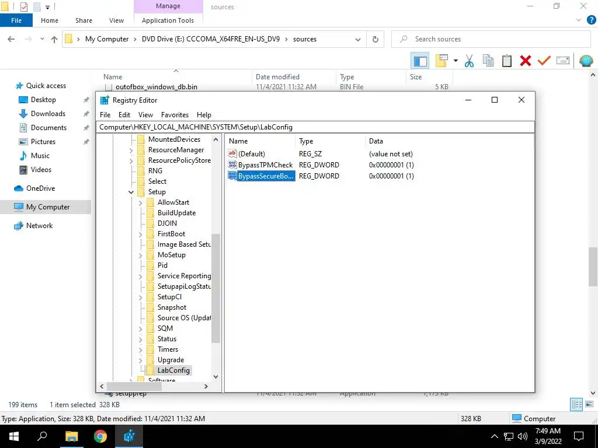The width and height of the screenshot is (598, 448).
Task: Click Google Chrome on the taskbar
Action: coord(100,436)
